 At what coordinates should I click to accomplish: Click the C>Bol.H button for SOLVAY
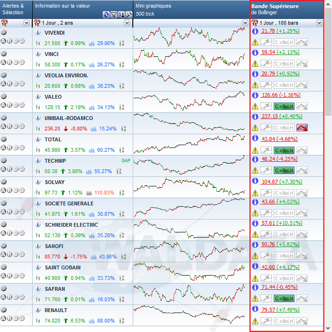coord(284,193)
